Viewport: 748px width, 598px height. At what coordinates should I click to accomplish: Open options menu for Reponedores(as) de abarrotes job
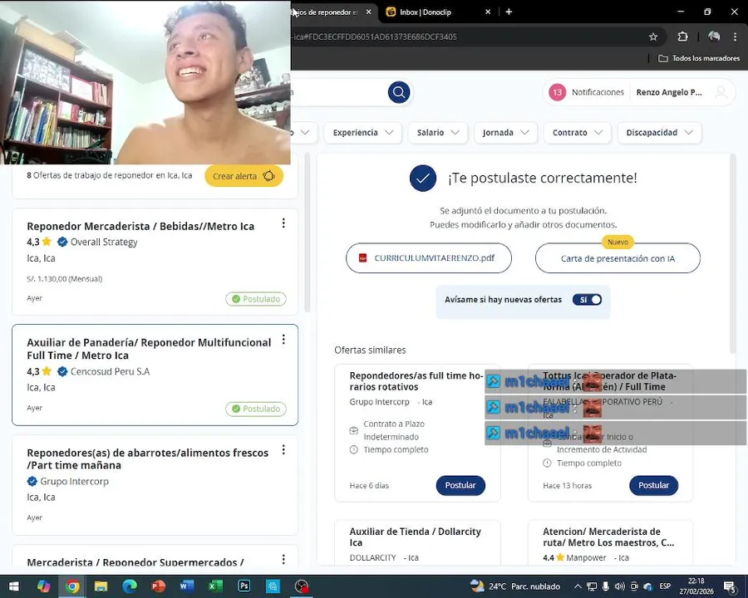[283, 449]
